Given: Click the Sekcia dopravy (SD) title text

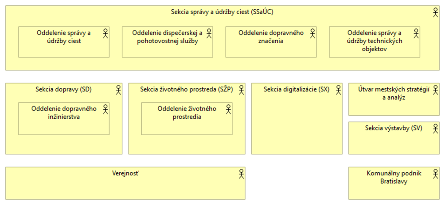Looking at the screenshot, I should 63,89.
